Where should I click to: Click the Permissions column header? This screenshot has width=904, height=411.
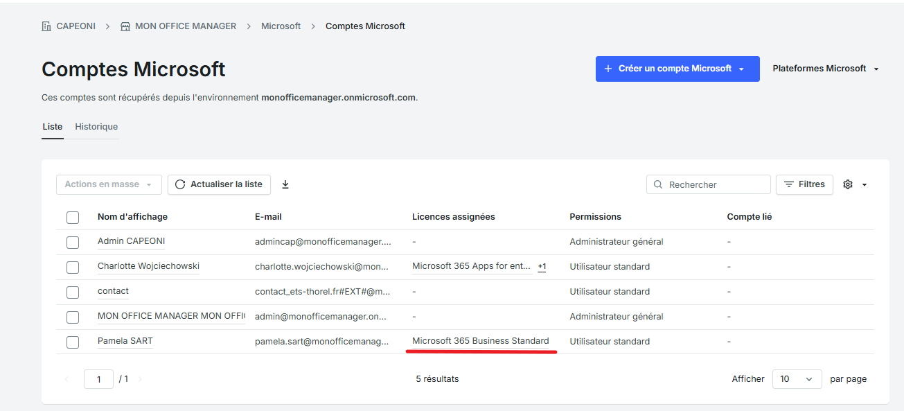click(x=596, y=217)
